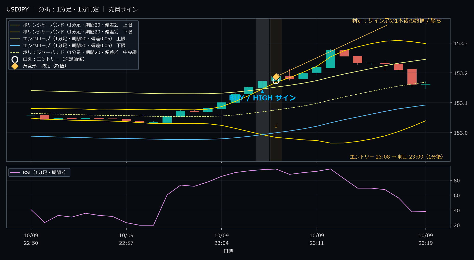Screen dimensions: 474x260
Task: Click the RSI axis label 60
Action: [x=457, y=196]
